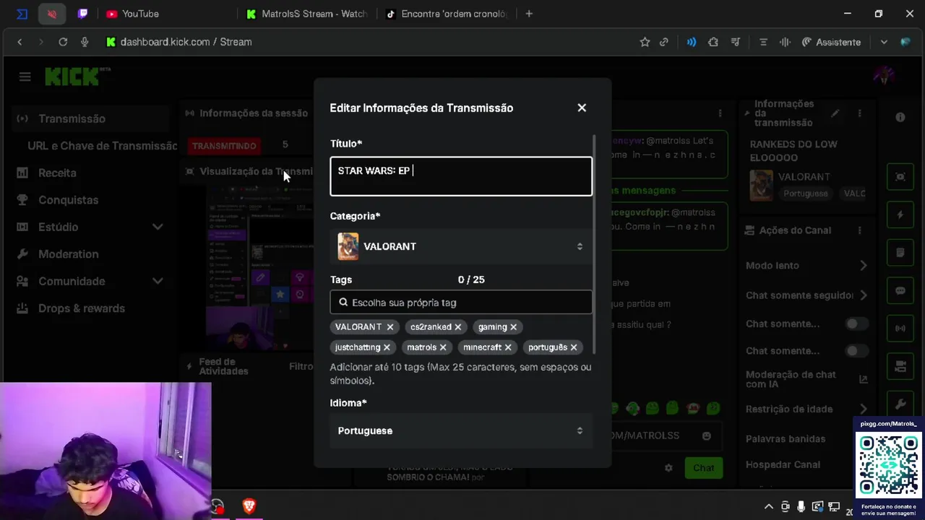Viewport: 925px width, 520px height.
Task: Remove the matrols tag
Action: 443,347
